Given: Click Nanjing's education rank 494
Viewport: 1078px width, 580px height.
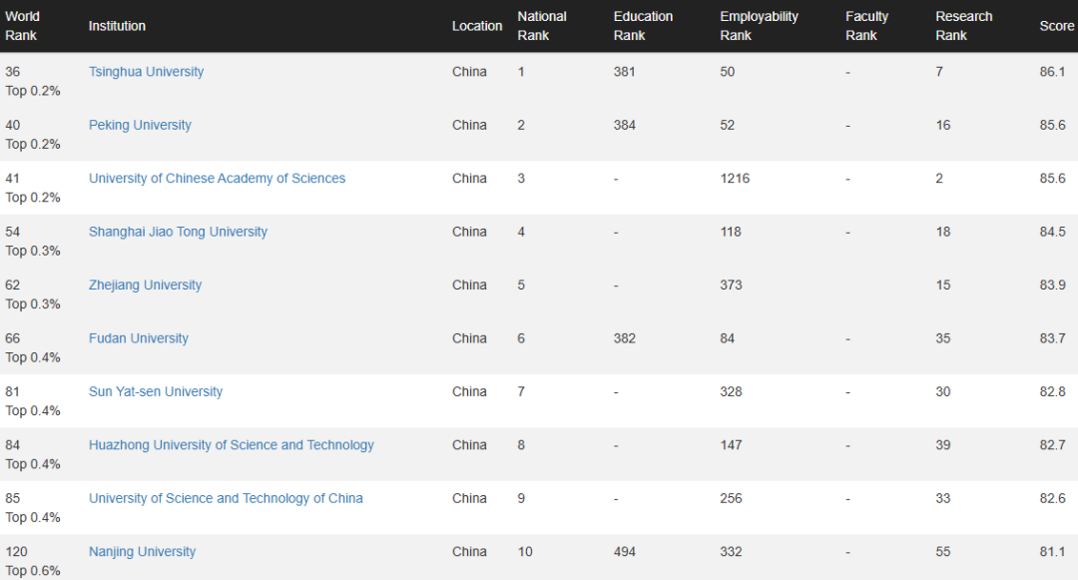Looking at the screenshot, I should click(624, 552).
